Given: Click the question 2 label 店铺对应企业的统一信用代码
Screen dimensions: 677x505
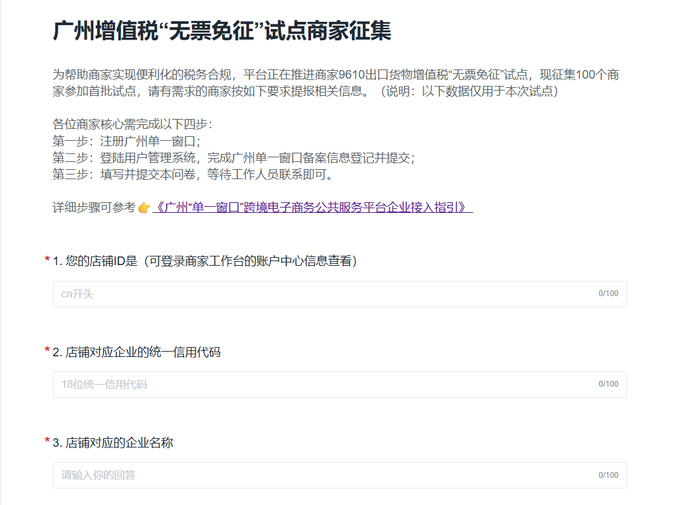Looking at the screenshot, I should [x=137, y=352].
